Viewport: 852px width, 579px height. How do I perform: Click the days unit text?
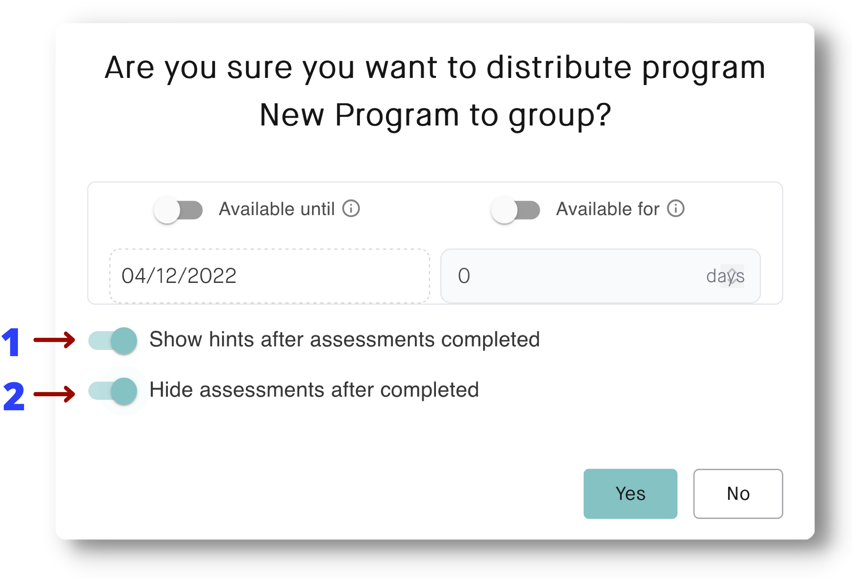pos(725,276)
